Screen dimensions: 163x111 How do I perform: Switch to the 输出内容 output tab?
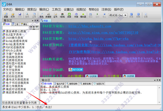(59, 84)
